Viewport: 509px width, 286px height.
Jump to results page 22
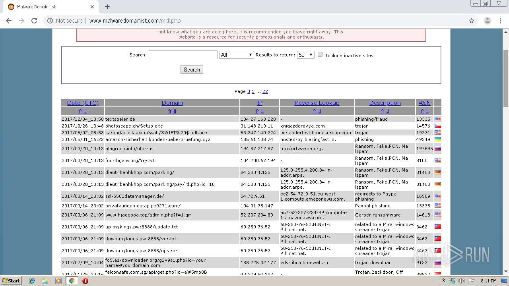click(x=265, y=91)
